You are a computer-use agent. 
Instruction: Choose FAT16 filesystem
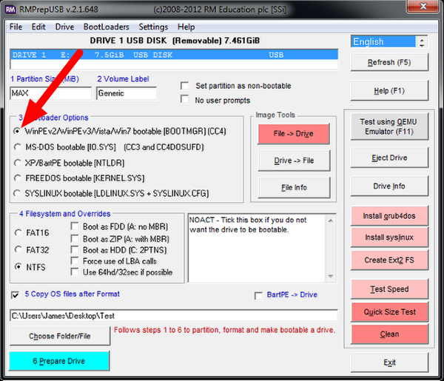pyautogui.click(x=18, y=233)
